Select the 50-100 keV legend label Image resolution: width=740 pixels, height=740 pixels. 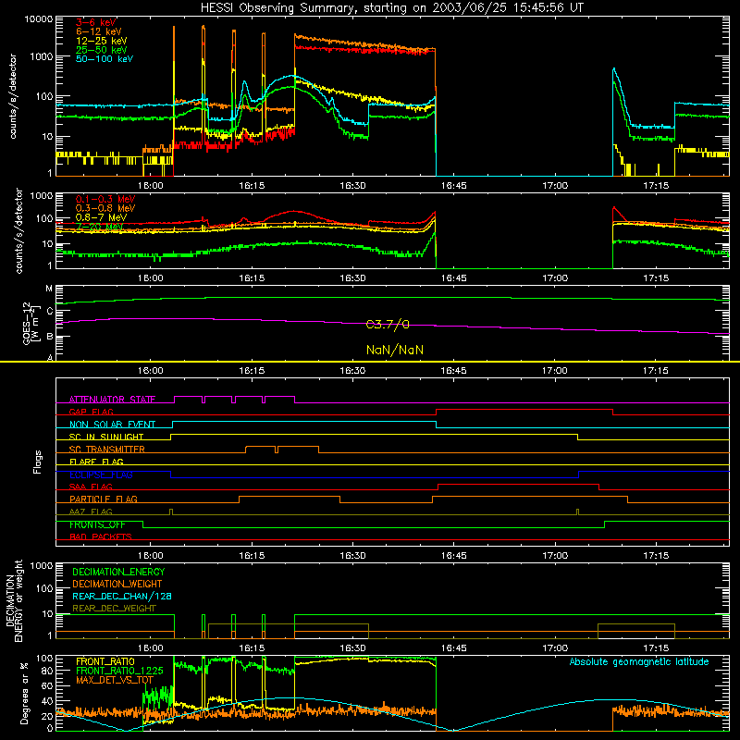point(105,59)
